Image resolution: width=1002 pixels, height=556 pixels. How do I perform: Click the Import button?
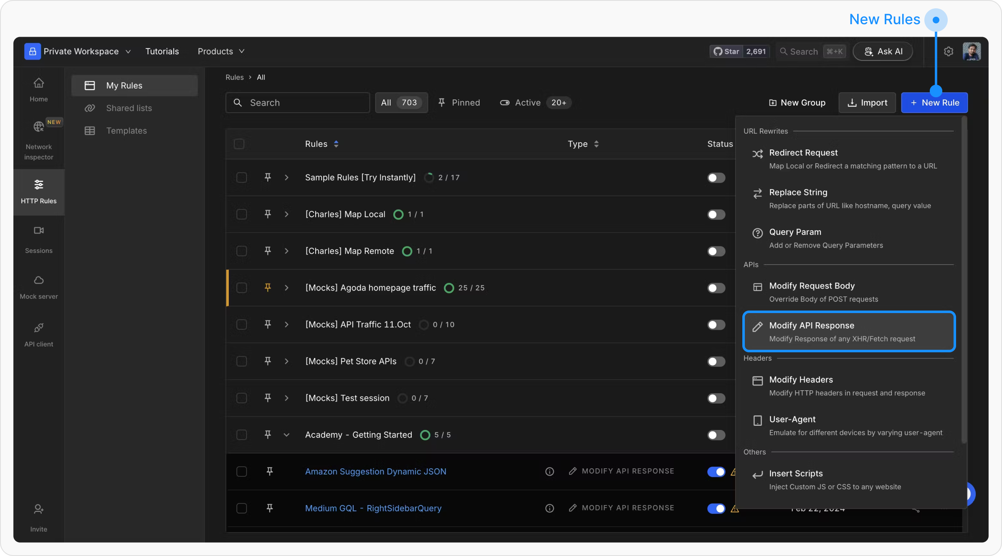(867, 103)
